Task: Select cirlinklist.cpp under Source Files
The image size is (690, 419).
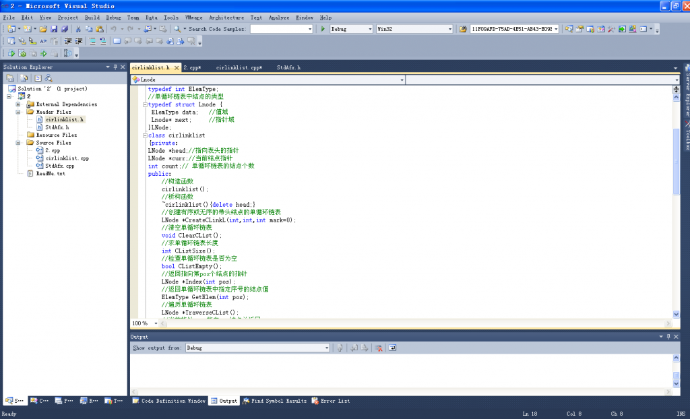Action: tap(67, 158)
